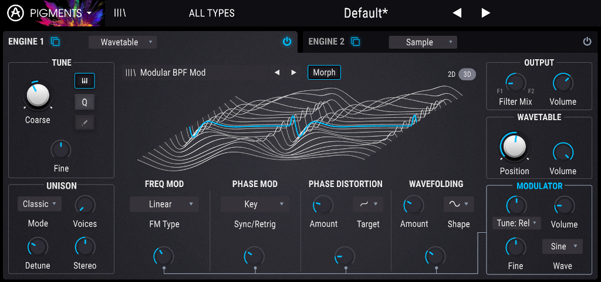Toggle the Morph button
The image size is (601, 282).
click(x=324, y=72)
